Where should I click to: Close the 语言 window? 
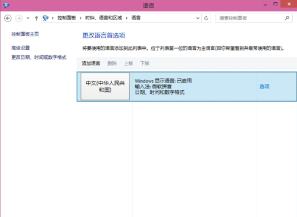[x=289, y=4]
